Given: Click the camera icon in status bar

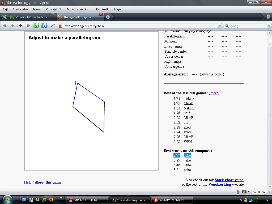Looking at the screenshot, I should click(244, 192).
